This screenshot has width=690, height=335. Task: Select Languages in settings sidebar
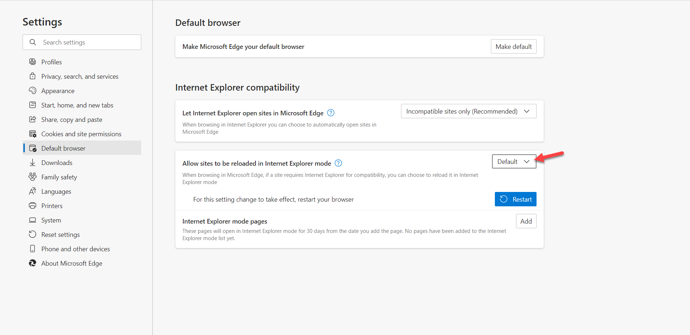point(56,192)
